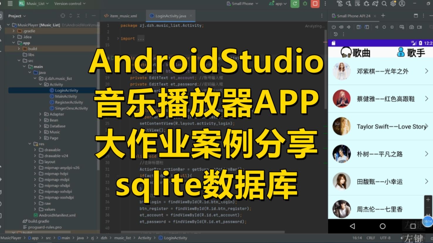Take an emulator screenshot with camera icon
Viewport: 433px width, 243px height.
point(412,27)
